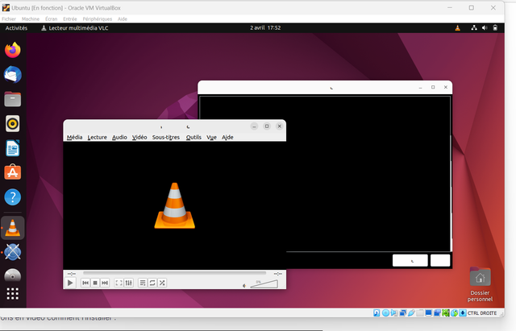Viewport: 516px width, 331px height.
Task: Go to previous media in VLC
Action: (x=85, y=283)
